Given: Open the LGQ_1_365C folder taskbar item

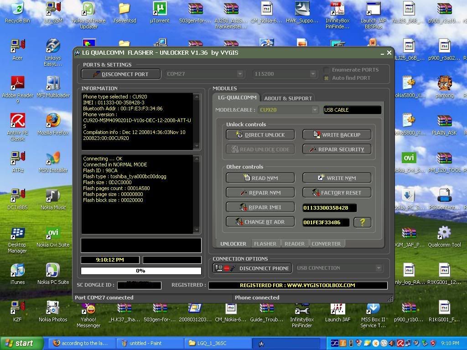Looking at the screenshot, I should [x=218, y=343].
